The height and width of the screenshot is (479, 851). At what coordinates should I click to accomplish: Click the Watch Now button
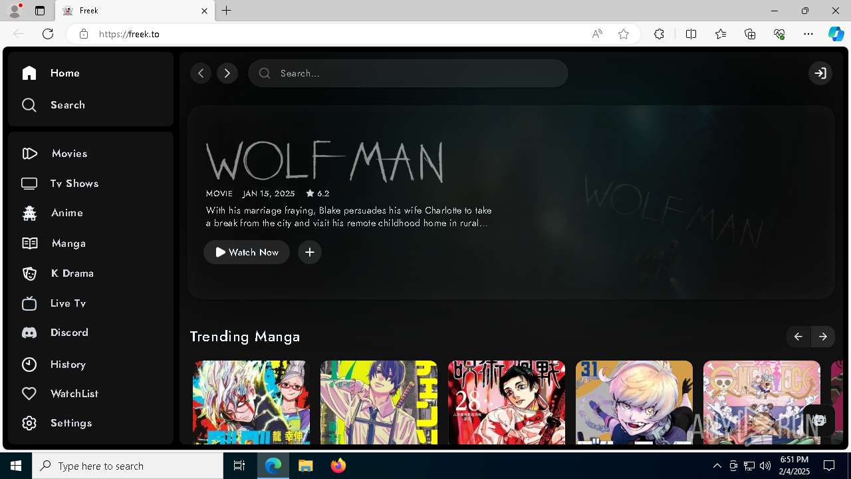click(247, 252)
